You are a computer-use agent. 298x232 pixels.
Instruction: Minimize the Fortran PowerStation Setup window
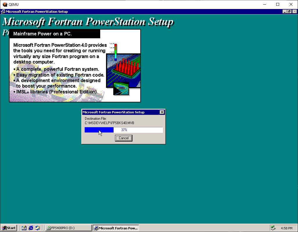[x=285, y=12]
